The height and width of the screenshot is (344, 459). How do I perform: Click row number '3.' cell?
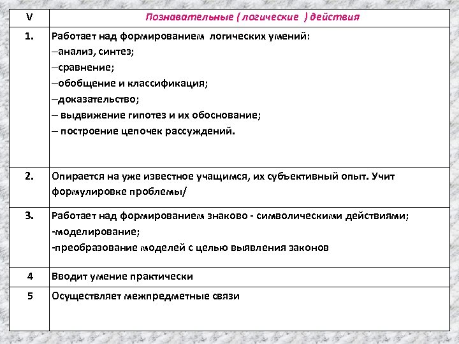point(29,237)
